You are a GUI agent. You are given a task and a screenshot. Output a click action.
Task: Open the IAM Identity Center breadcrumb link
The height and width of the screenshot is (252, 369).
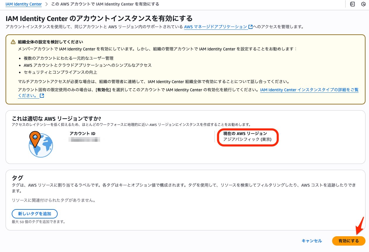pyautogui.click(x=24, y=4)
